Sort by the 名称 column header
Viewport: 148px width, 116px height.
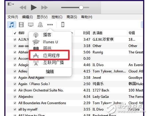click(x=21, y=33)
